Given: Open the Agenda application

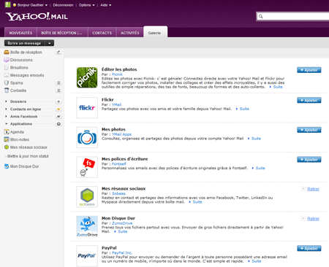Looking at the screenshot, I should point(17,132).
